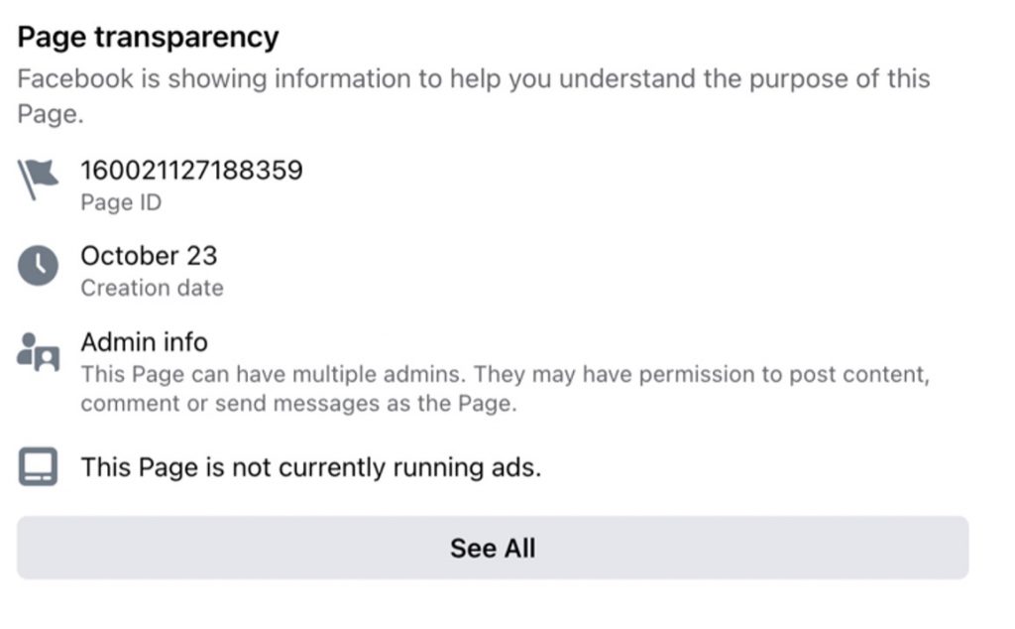This screenshot has width=1015, height=629.
Task: Select the Page ID number 160021127188359
Action: (191, 171)
